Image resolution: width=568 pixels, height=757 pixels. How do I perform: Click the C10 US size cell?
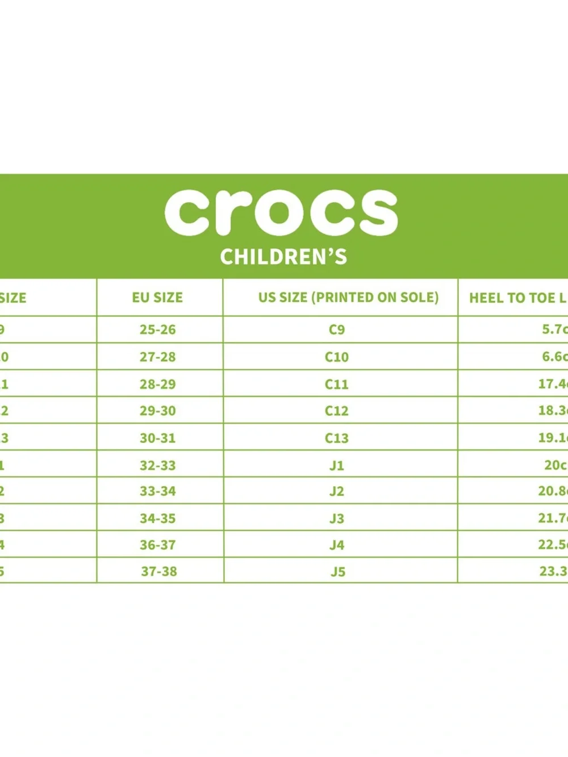337,357
